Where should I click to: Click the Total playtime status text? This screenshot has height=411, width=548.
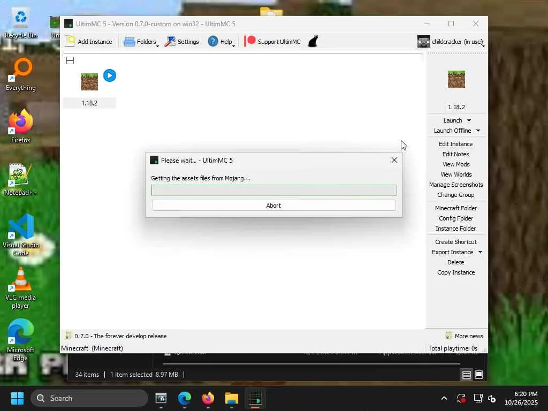click(x=453, y=348)
